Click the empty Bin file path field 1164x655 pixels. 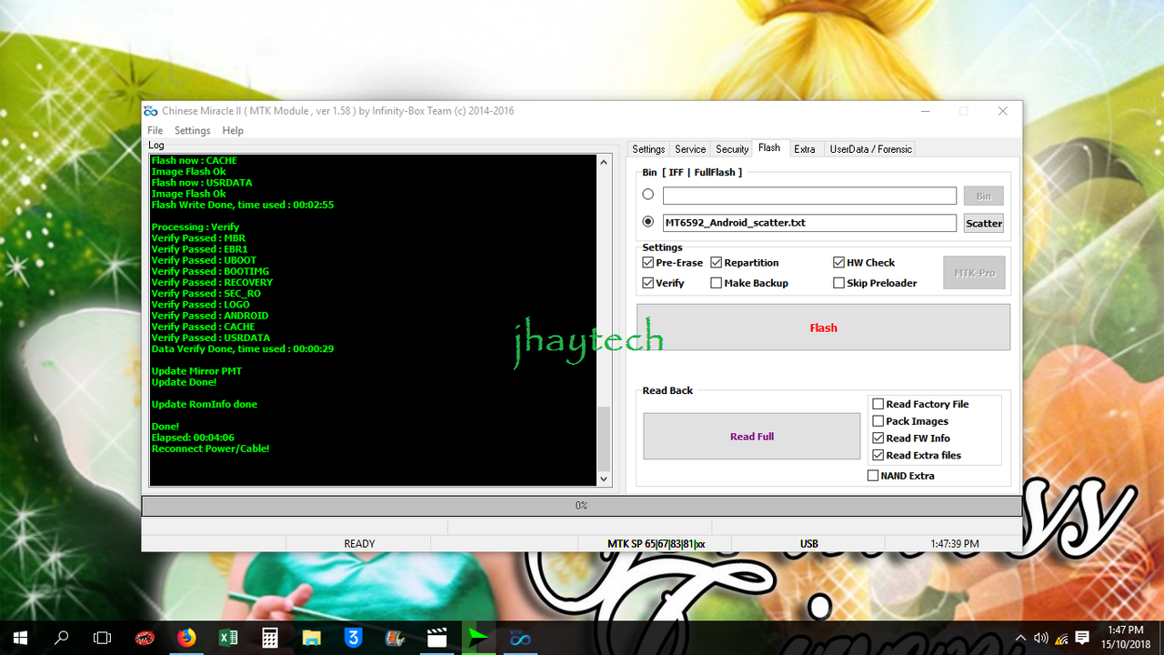tap(809, 196)
